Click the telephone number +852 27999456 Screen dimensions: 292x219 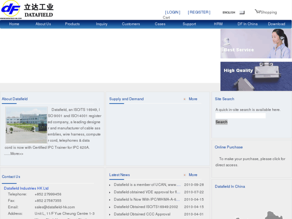48,194
